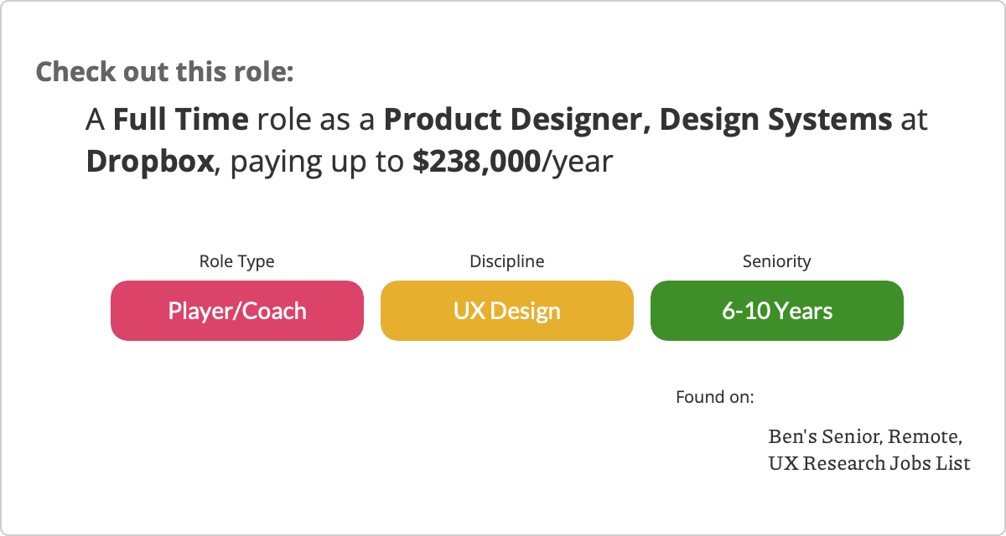This screenshot has width=1006, height=536.
Task: Click the 'Found on:' label
Action: click(714, 396)
